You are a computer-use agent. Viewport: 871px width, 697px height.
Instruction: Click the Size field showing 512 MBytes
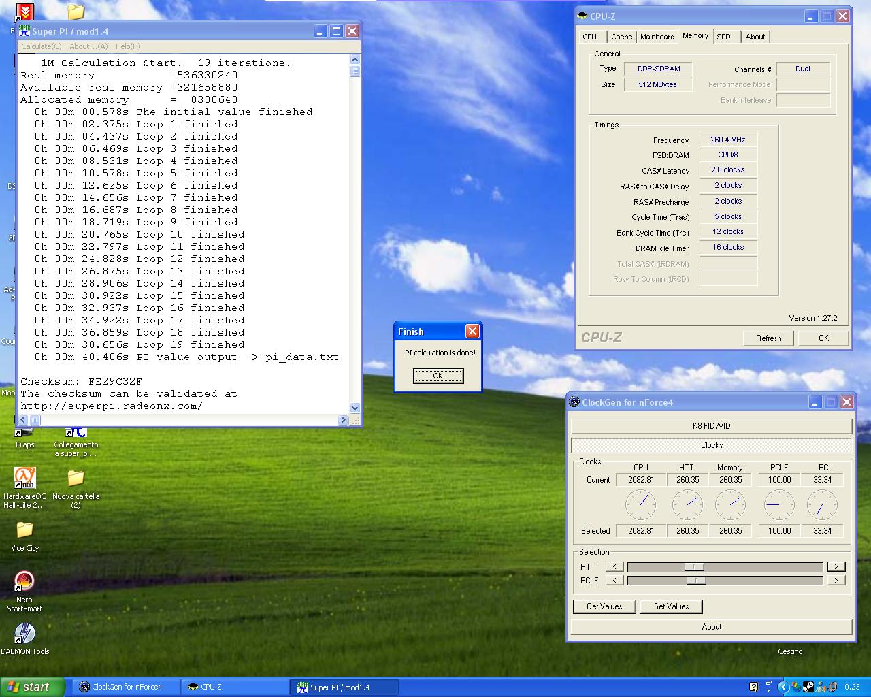(x=658, y=84)
